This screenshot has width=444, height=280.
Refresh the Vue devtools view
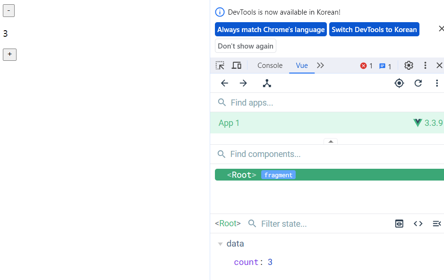click(418, 83)
